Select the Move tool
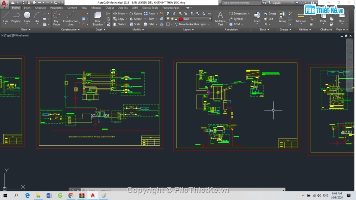This screenshot has width=356, height=200. point(119,13)
